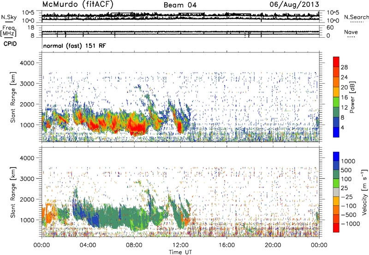The width and height of the screenshot is (369, 255).
Task: Click the '-500' label on Velocity colorbar
Action: tap(349, 215)
